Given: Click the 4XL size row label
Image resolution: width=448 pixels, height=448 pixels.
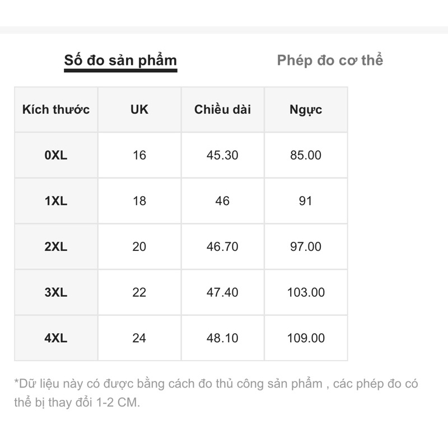Looking at the screenshot, I should pyautogui.click(x=56, y=338).
